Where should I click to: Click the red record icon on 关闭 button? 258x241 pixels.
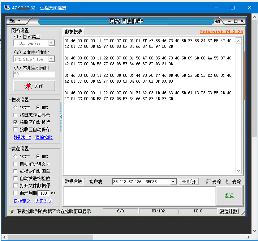click(28, 86)
